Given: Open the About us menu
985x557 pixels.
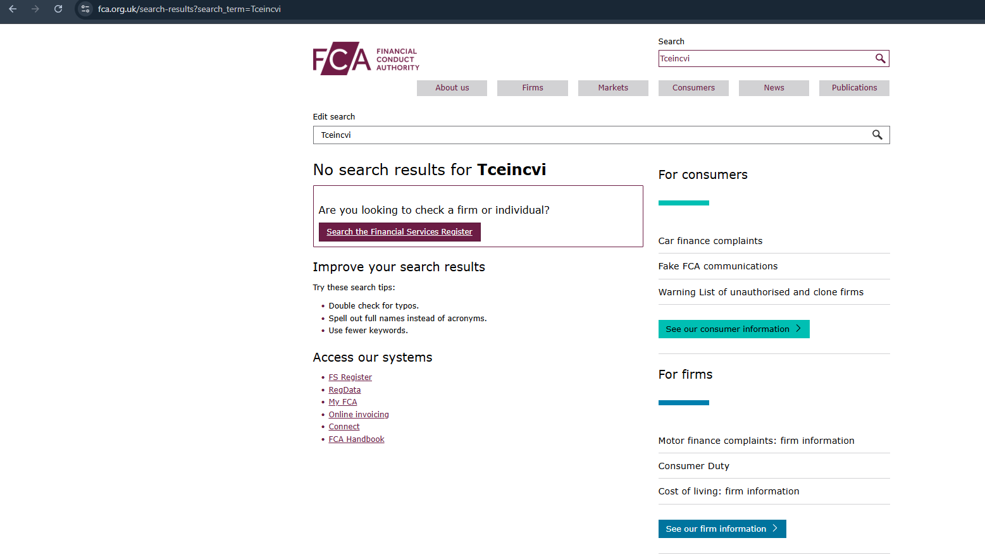Looking at the screenshot, I should [452, 88].
